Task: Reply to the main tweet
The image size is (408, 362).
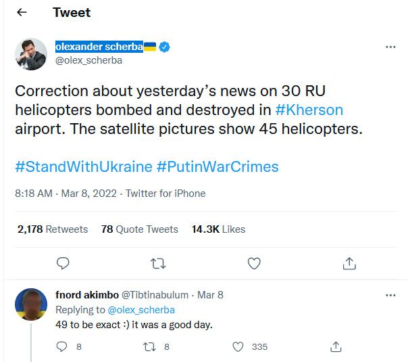Action: tap(63, 263)
